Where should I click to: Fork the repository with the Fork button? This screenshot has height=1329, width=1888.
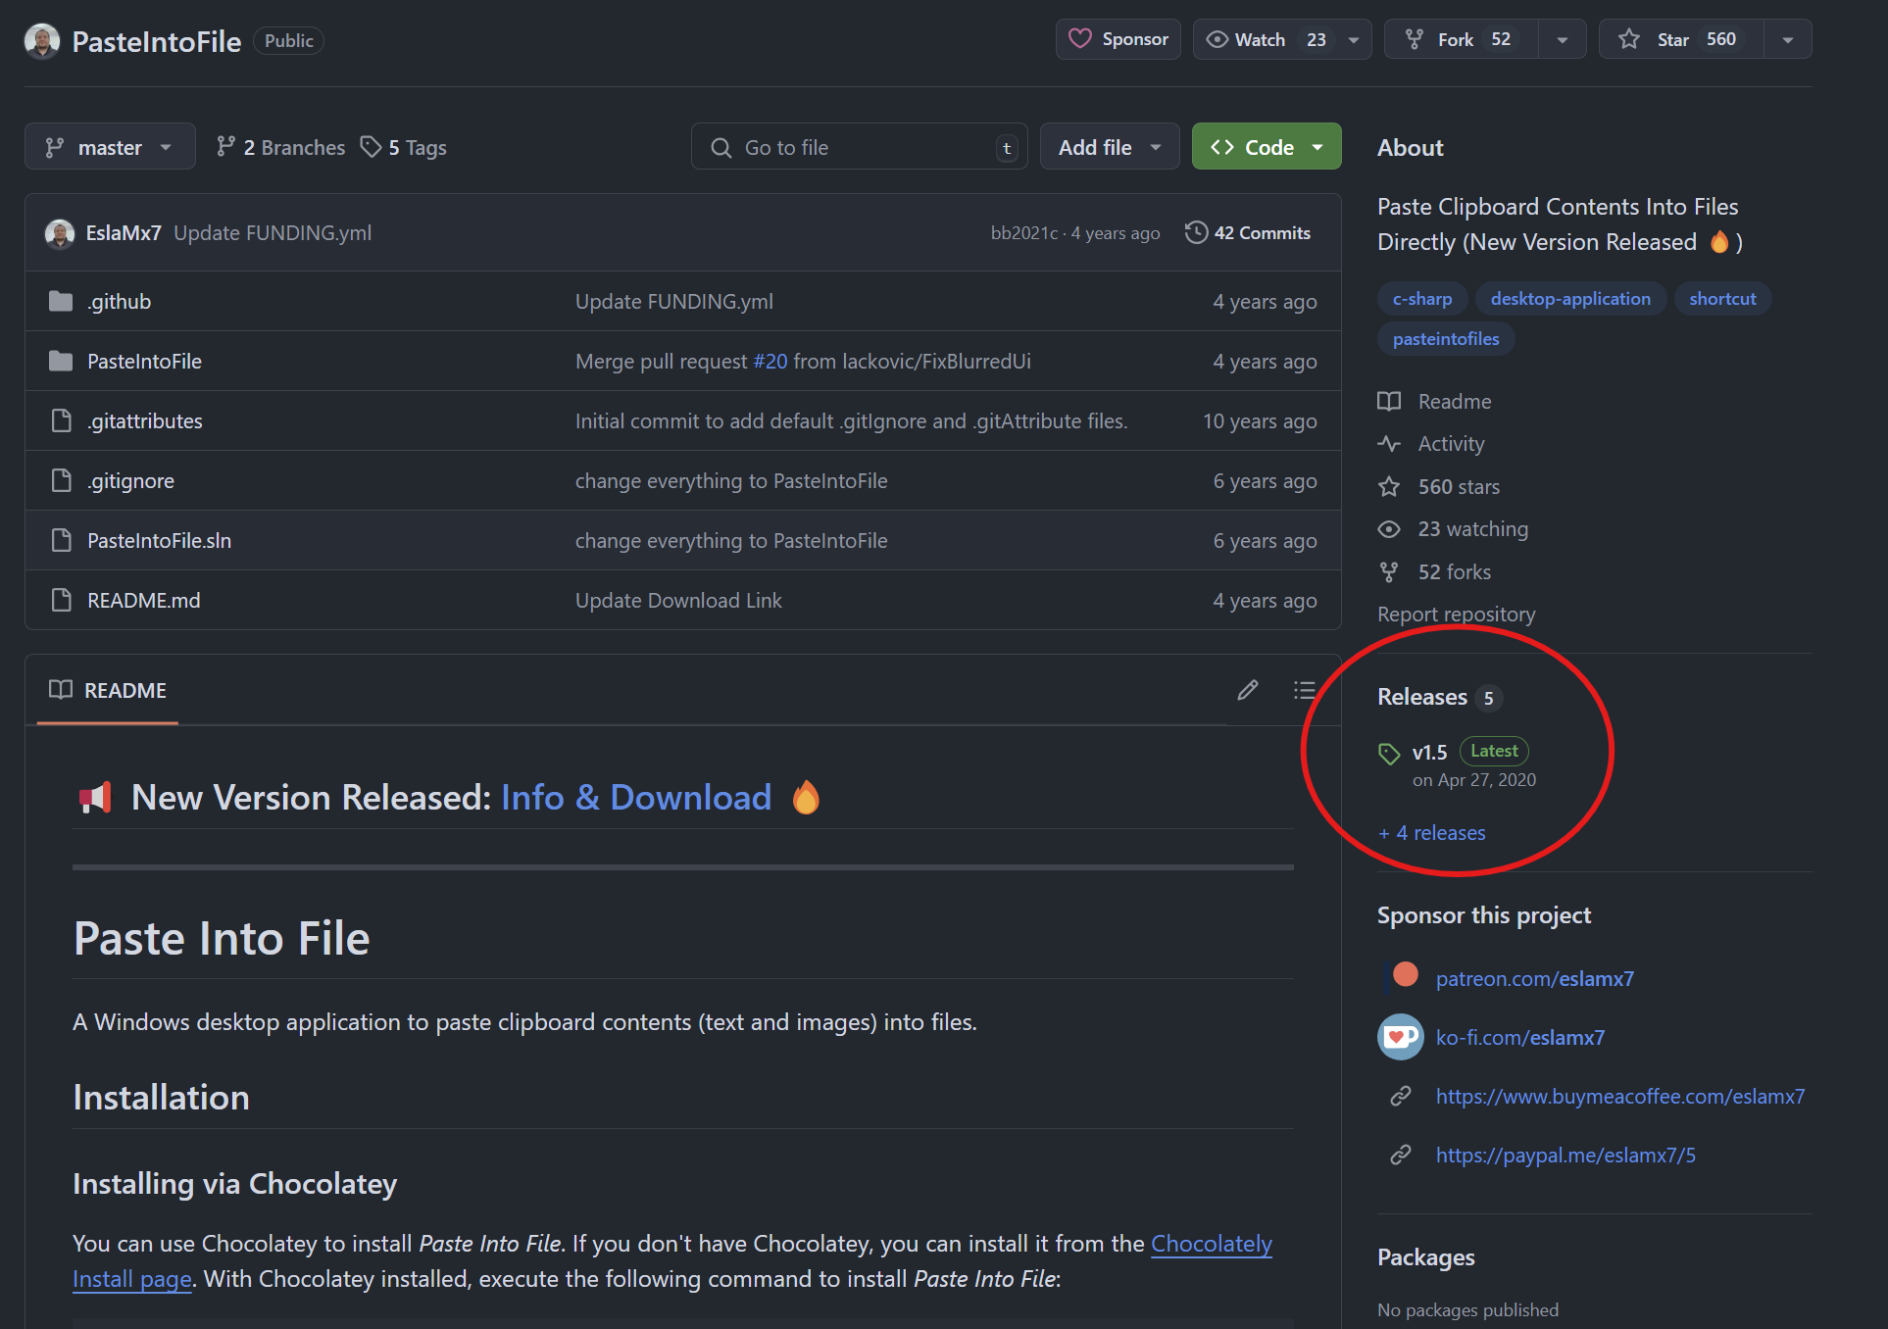point(1461,39)
